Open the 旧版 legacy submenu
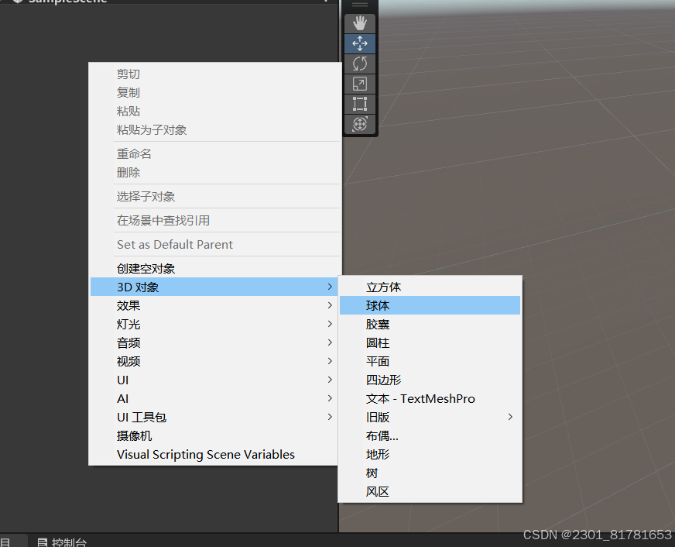This screenshot has width=675, height=547. pyautogui.click(x=430, y=417)
